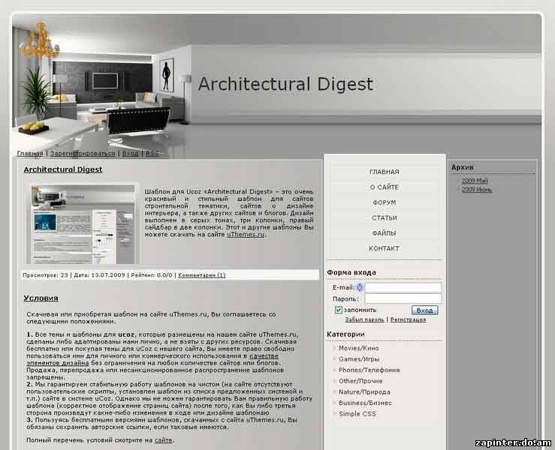
Task: Open the Games/Игры category
Action: pyautogui.click(x=359, y=359)
